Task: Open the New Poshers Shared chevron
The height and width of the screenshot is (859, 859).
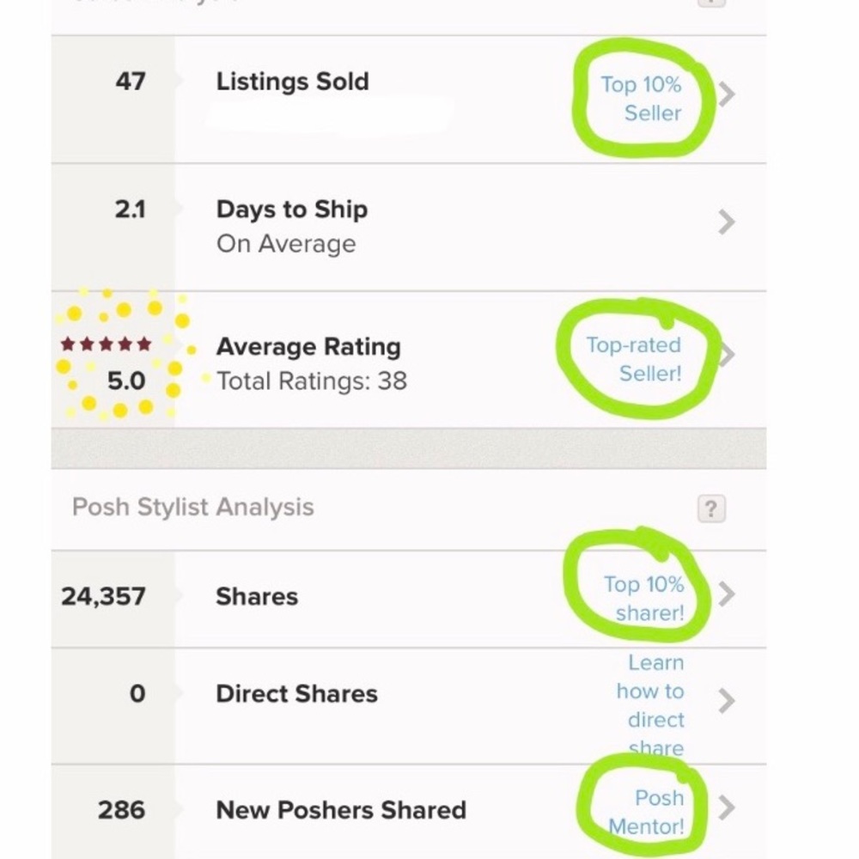Action: 727,808
